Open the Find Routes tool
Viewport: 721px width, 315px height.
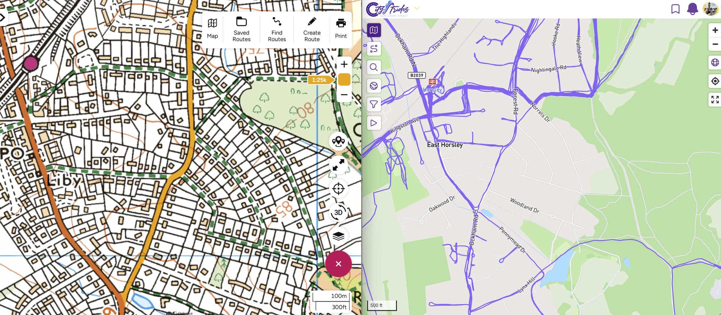(x=277, y=29)
